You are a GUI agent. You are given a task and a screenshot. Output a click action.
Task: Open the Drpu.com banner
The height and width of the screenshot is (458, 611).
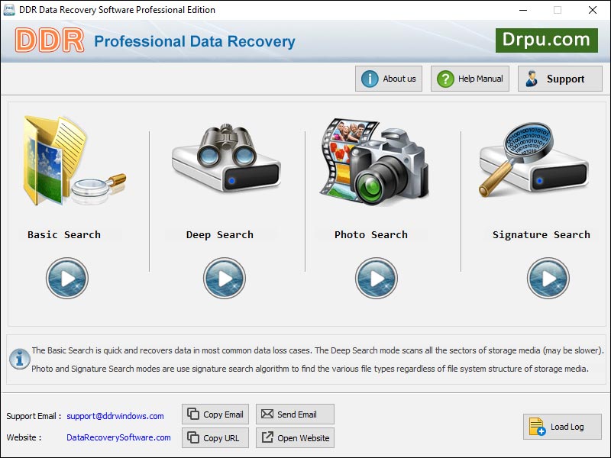(x=548, y=40)
